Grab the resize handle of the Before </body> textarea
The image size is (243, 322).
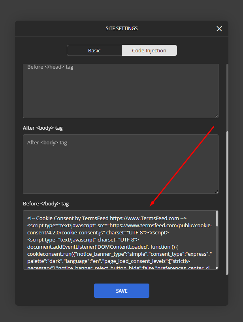pos(217,268)
